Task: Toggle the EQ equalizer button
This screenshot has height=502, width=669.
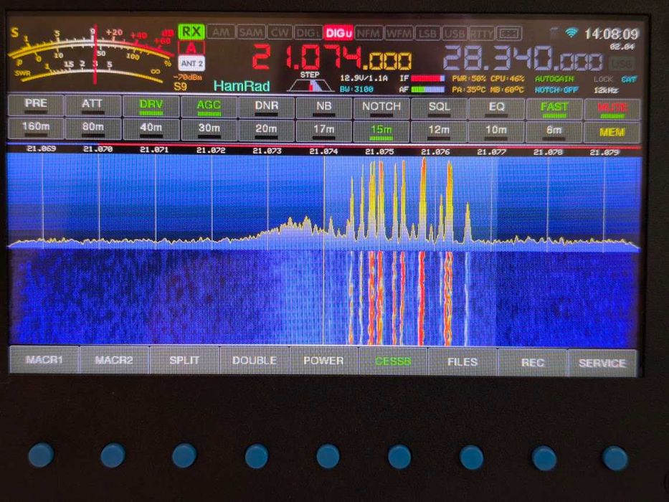Action: pos(497,108)
